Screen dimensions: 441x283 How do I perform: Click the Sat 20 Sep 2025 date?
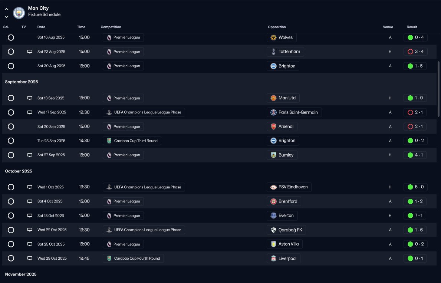point(51,126)
